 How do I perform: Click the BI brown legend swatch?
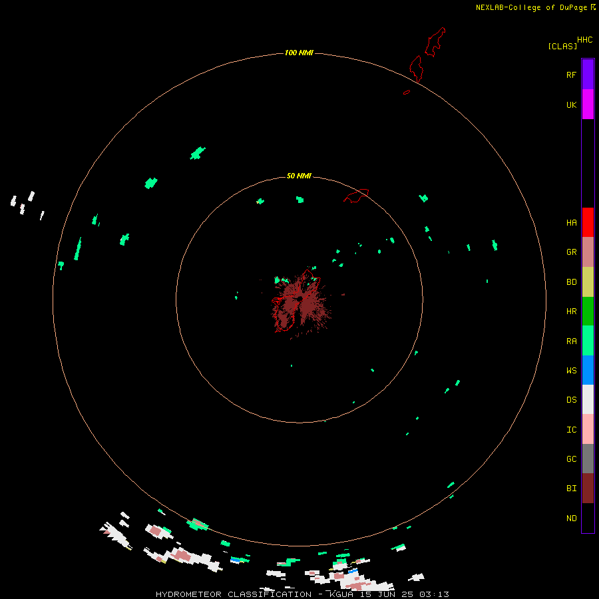point(588,489)
